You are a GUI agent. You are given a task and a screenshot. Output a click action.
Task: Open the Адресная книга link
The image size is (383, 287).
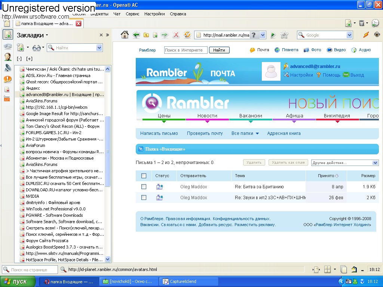click(x=284, y=133)
